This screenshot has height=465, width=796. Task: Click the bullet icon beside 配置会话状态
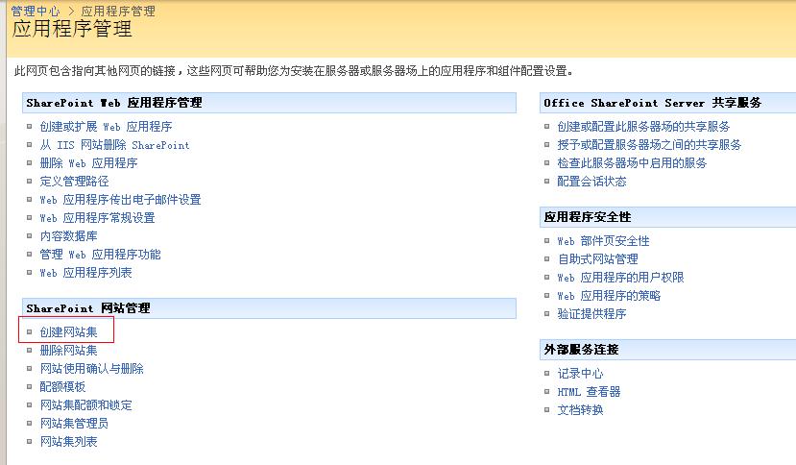point(546,182)
